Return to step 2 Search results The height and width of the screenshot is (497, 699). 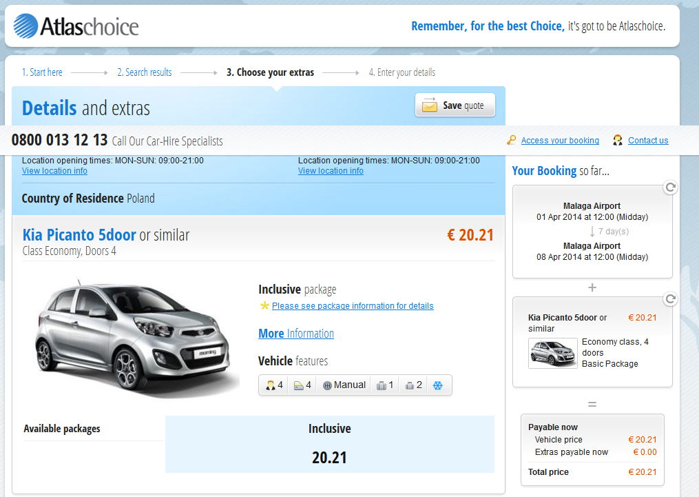point(145,72)
